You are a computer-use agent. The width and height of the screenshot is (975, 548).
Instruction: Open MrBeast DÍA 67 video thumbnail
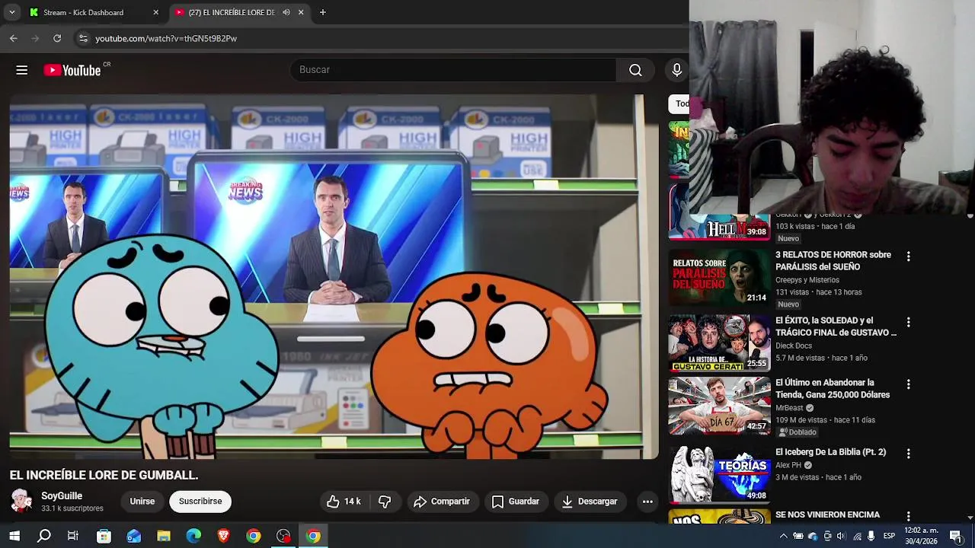coord(720,405)
